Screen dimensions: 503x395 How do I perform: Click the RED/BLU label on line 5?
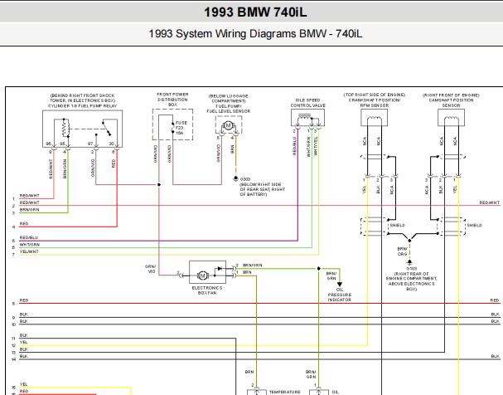pyautogui.click(x=29, y=237)
